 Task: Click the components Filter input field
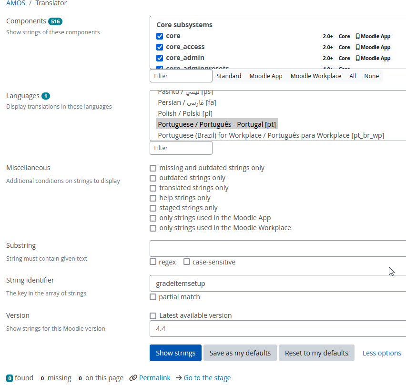point(181,76)
